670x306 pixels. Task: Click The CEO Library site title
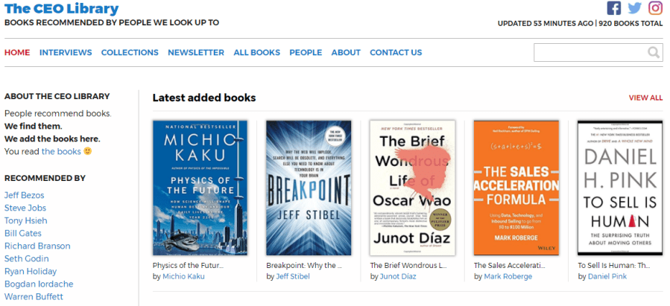click(61, 9)
